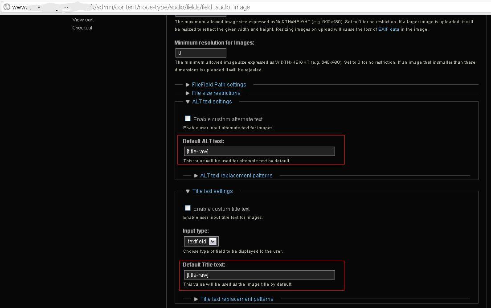Click the Minimum resolution input field

pos(200,52)
